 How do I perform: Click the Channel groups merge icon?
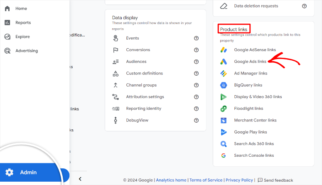coord(116,85)
